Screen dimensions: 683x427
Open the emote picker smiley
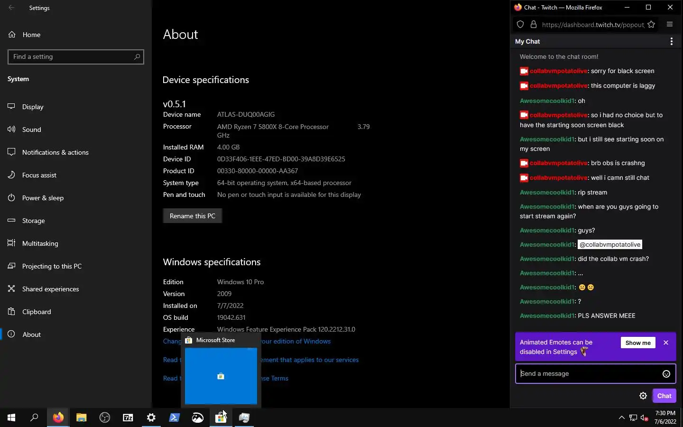(666, 374)
